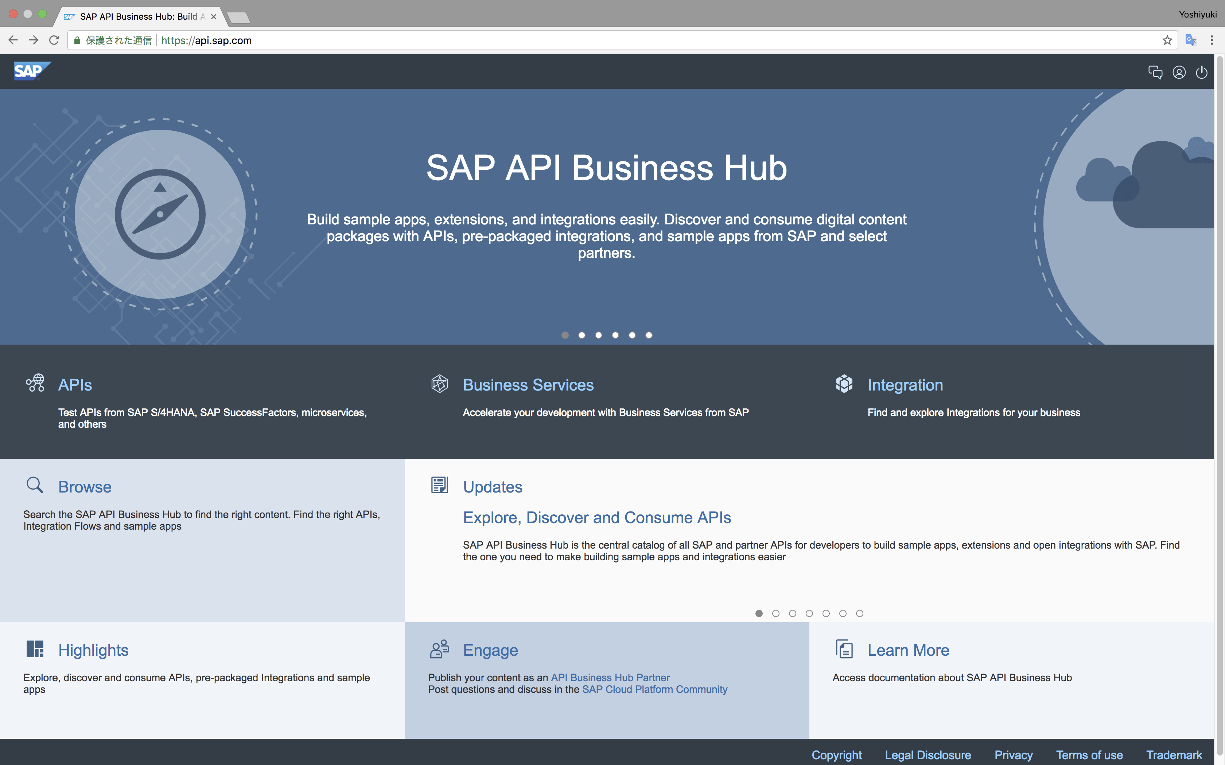Click the user profile icon
The image size is (1225, 765).
coord(1179,72)
